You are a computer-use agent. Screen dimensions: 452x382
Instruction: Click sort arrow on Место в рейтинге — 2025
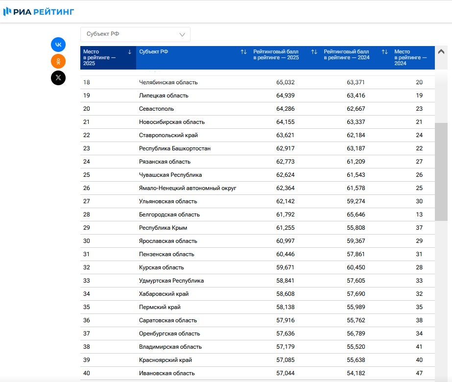(129, 52)
